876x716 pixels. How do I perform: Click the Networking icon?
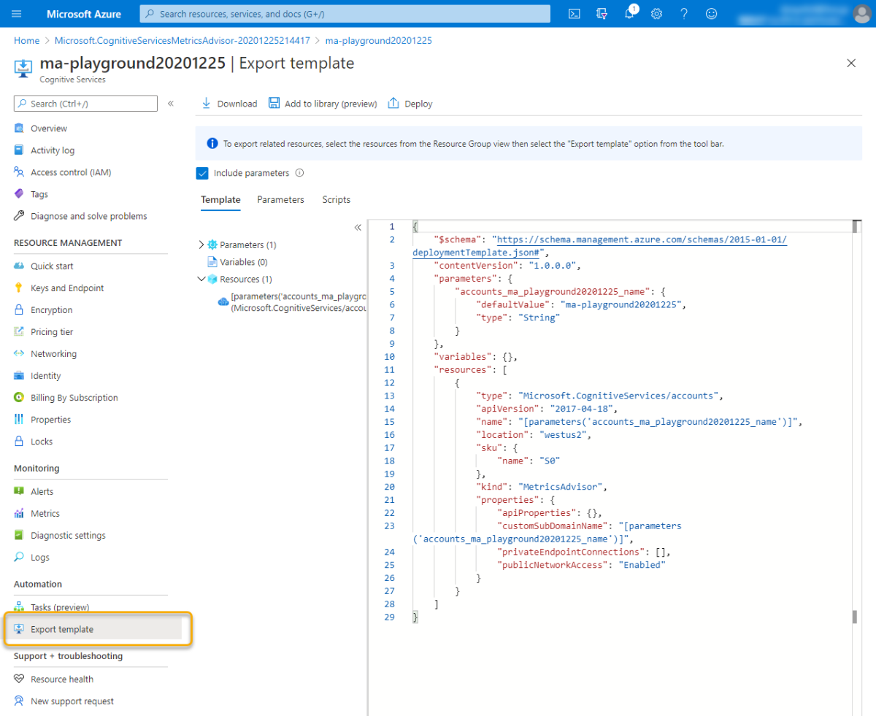click(x=19, y=354)
